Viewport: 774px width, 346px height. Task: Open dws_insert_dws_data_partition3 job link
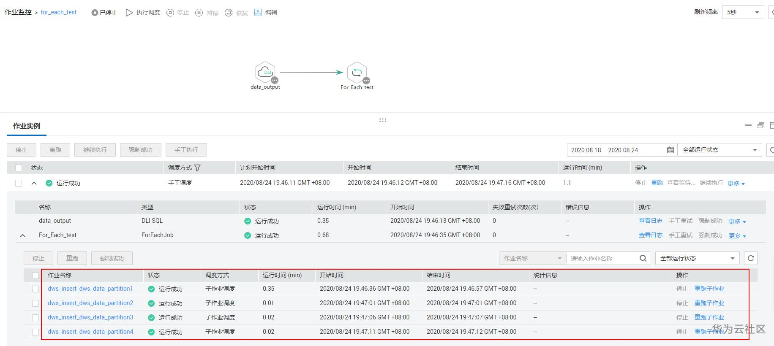point(90,317)
